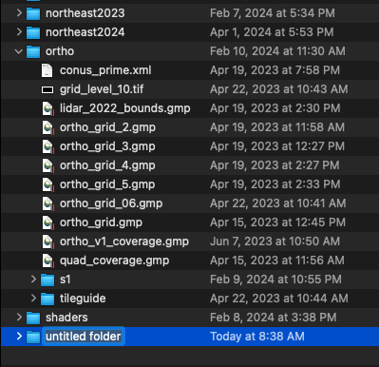Click the date Today at 8:38 AM

(x=257, y=337)
